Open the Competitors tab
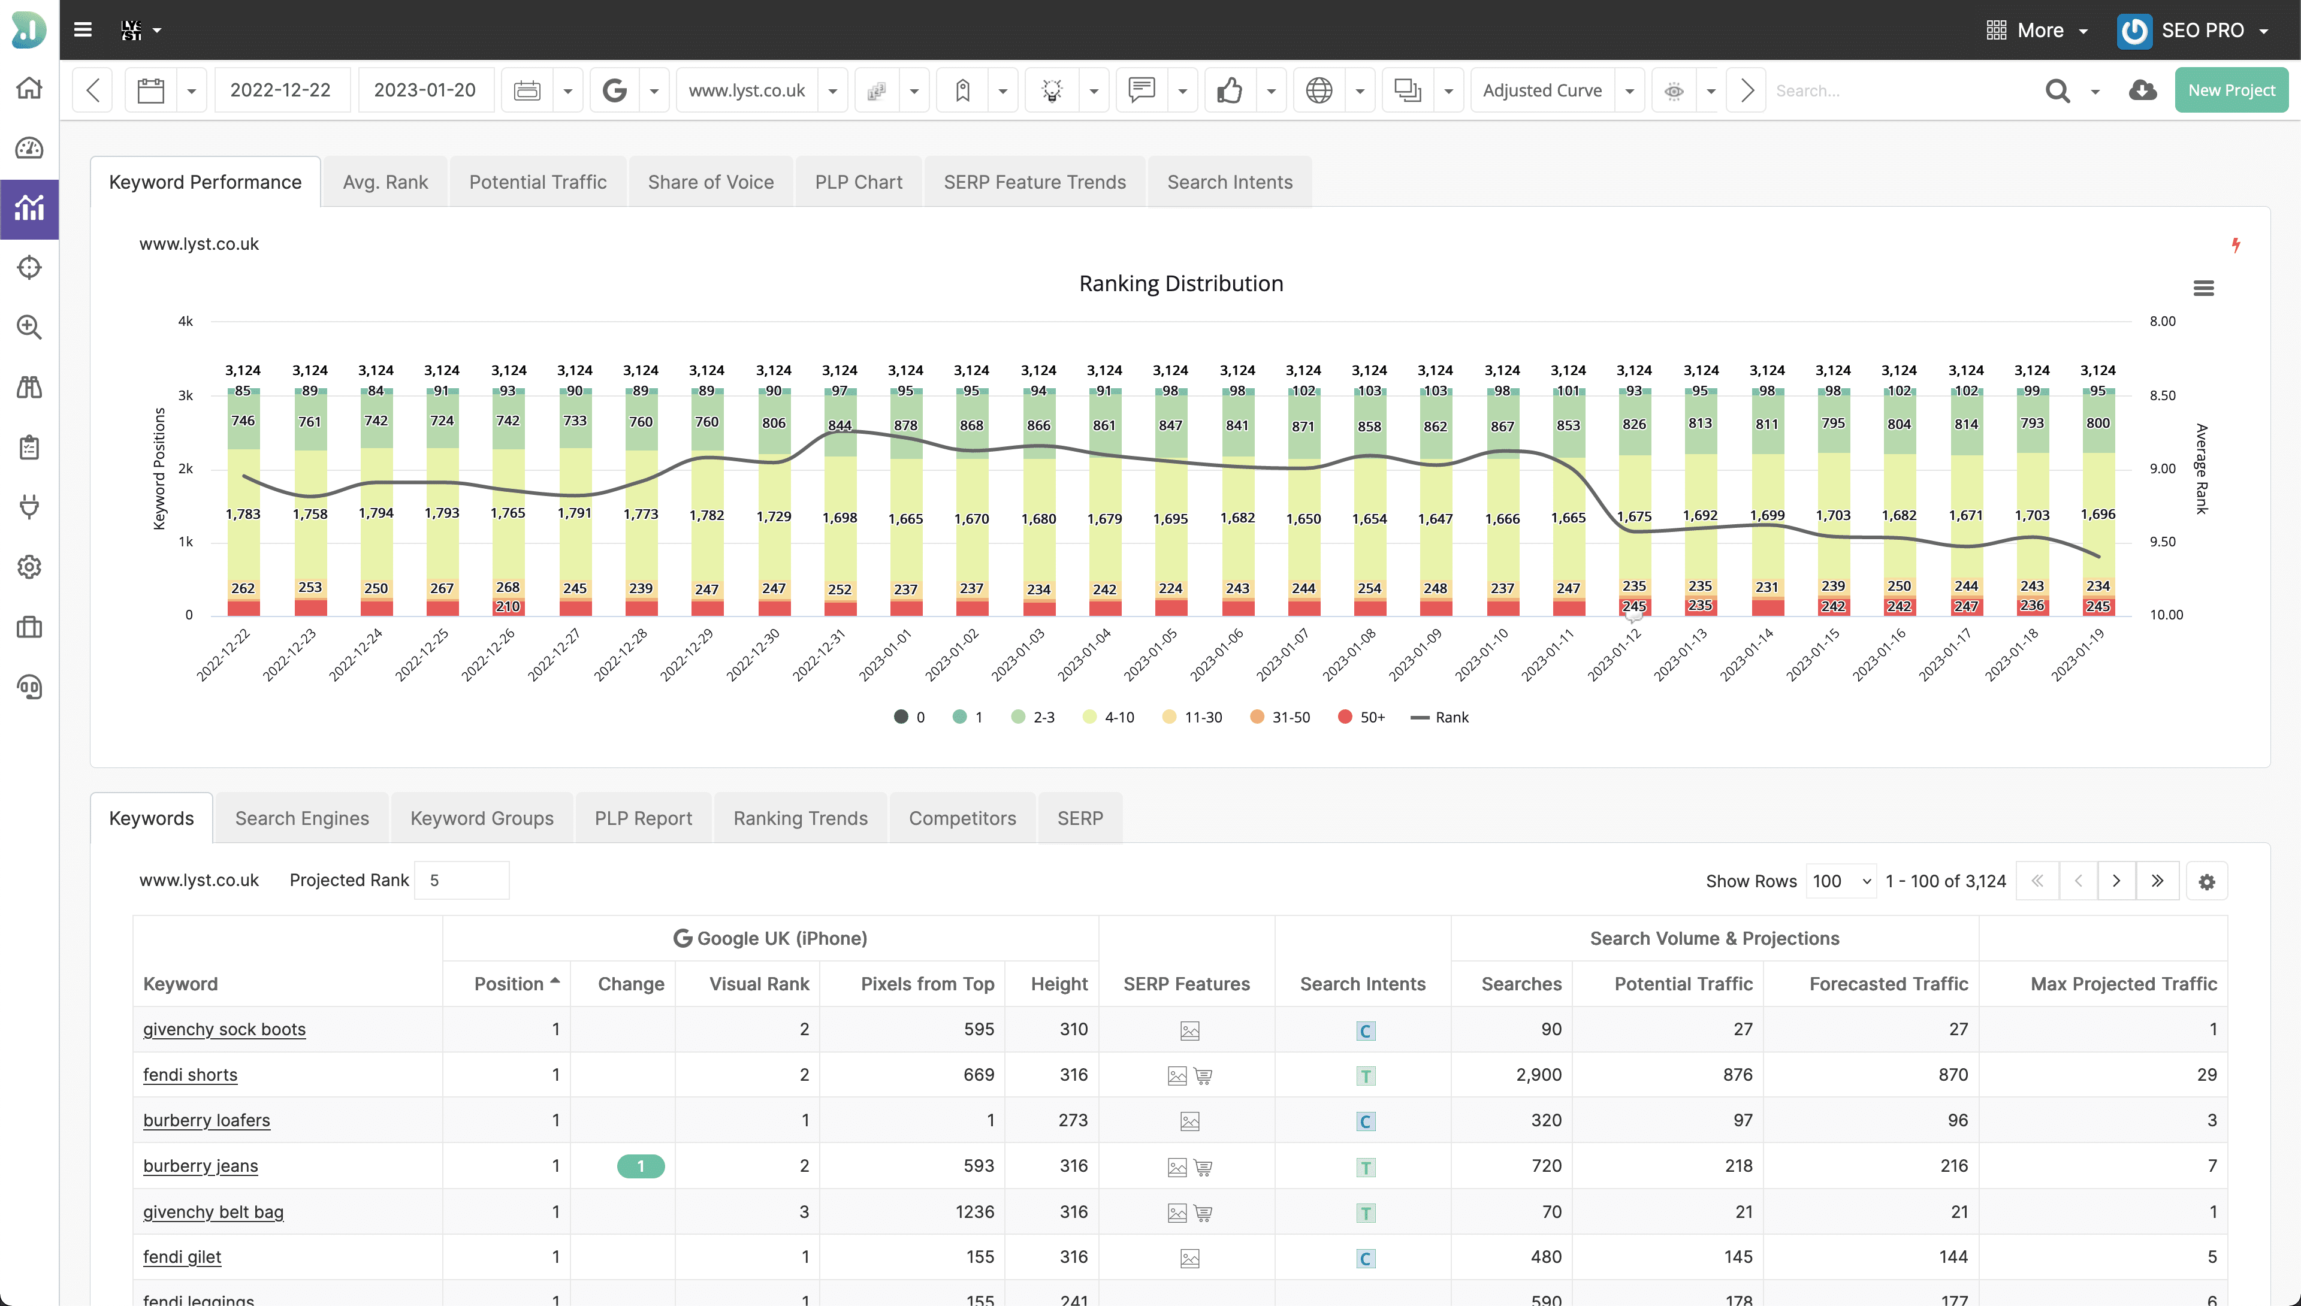The height and width of the screenshot is (1306, 2301). tap(962, 818)
